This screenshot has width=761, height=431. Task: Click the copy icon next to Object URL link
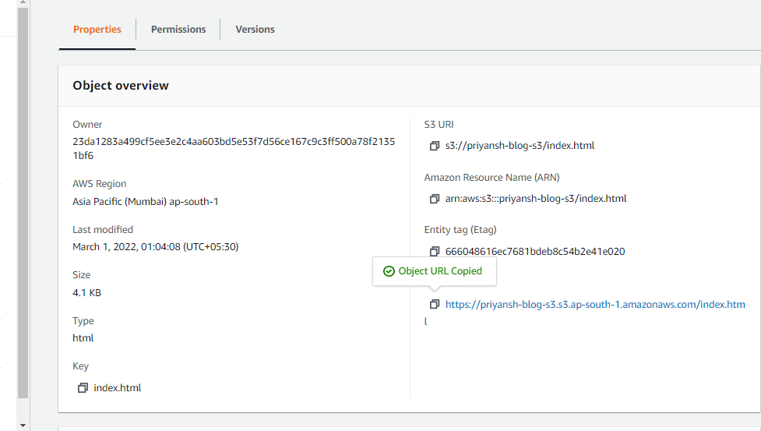435,304
